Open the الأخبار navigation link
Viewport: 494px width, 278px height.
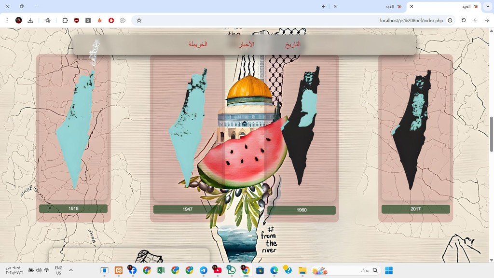247,44
